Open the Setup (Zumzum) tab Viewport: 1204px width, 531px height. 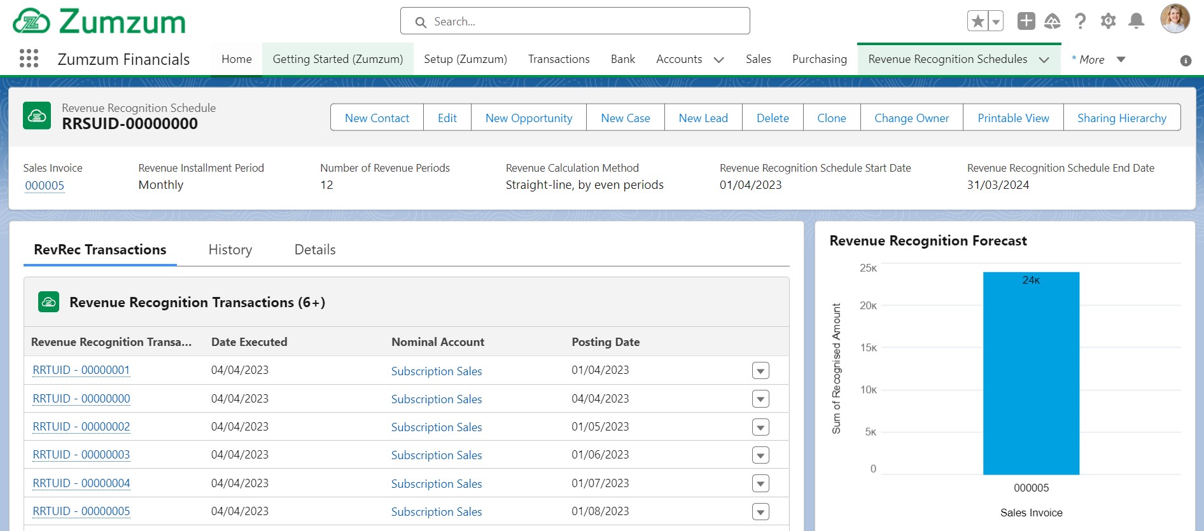tap(465, 59)
